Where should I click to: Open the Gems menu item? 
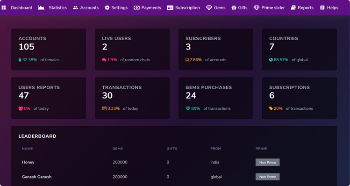coord(220,8)
